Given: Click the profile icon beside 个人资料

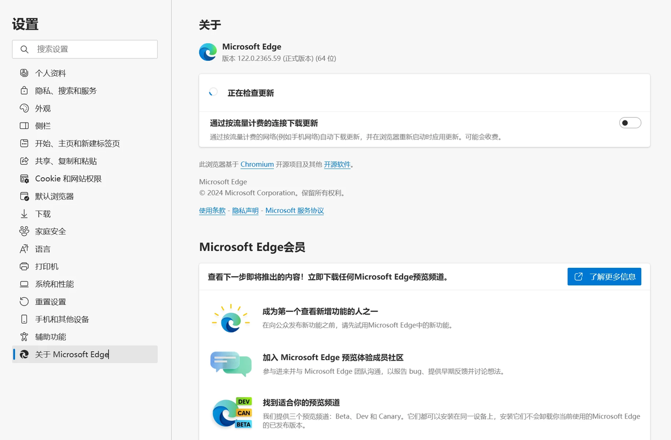Looking at the screenshot, I should 24,73.
